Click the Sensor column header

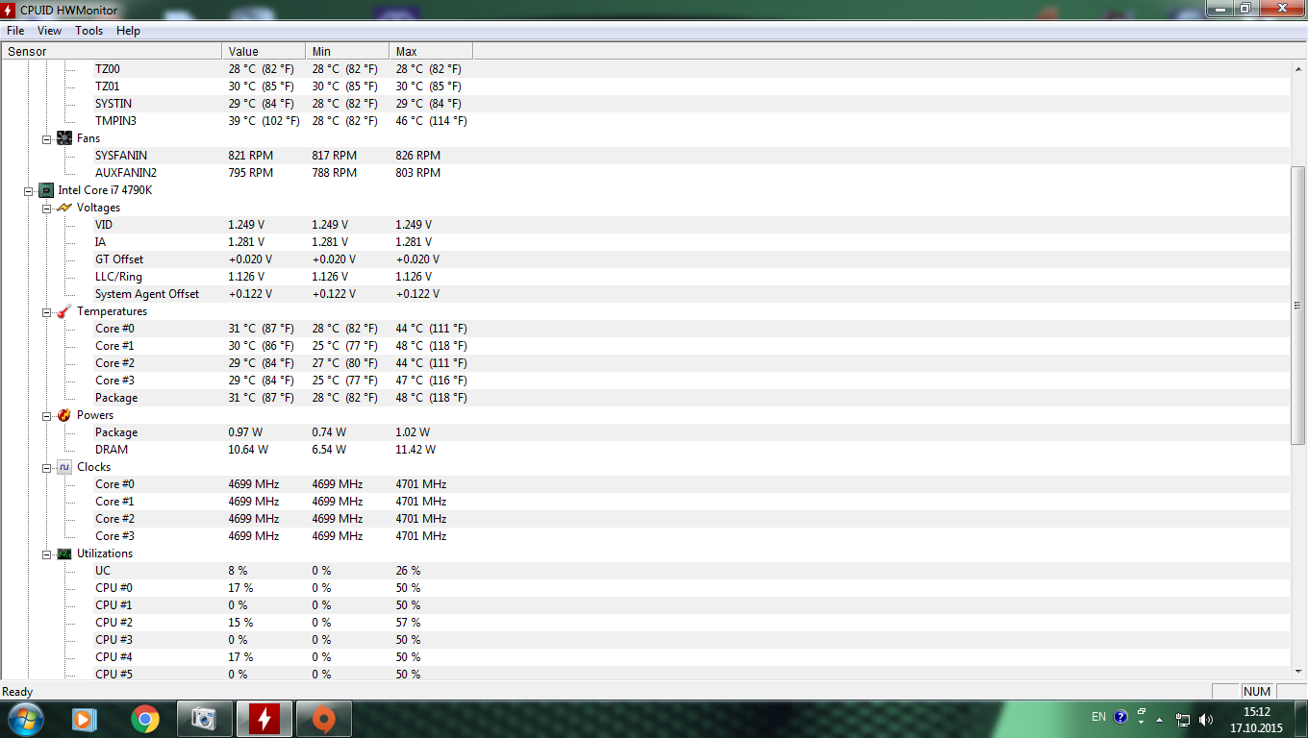[x=112, y=51]
